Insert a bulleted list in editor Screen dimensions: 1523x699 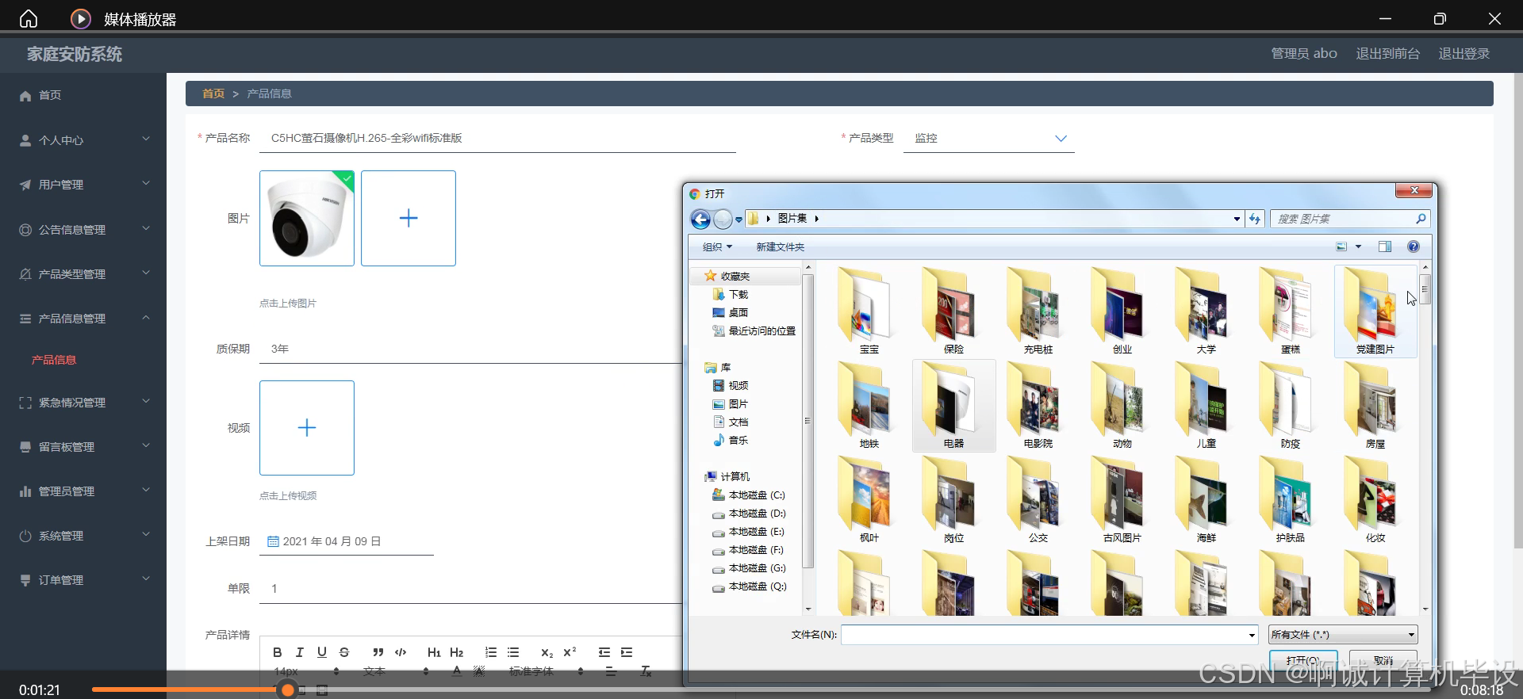[x=513, y=652]
